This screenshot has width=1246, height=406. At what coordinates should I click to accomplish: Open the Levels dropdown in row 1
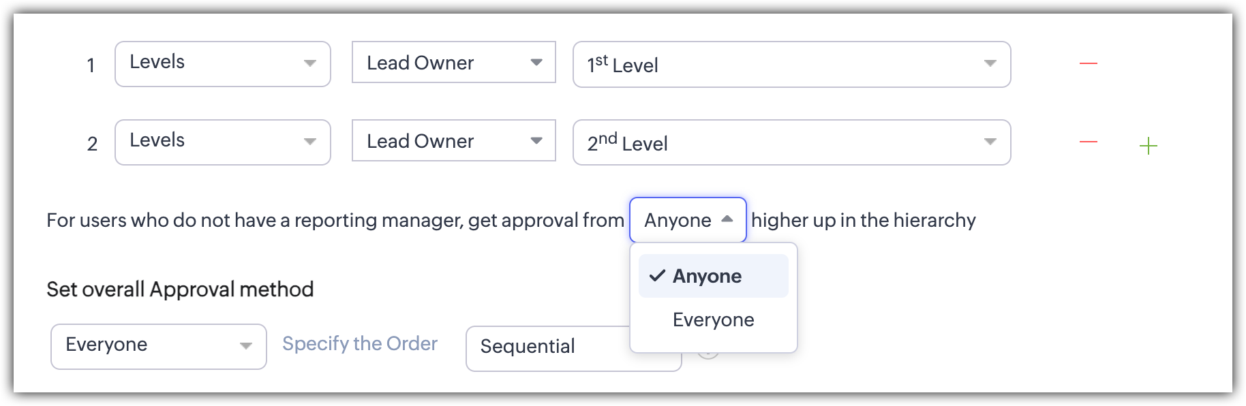[x=222, y=64]
